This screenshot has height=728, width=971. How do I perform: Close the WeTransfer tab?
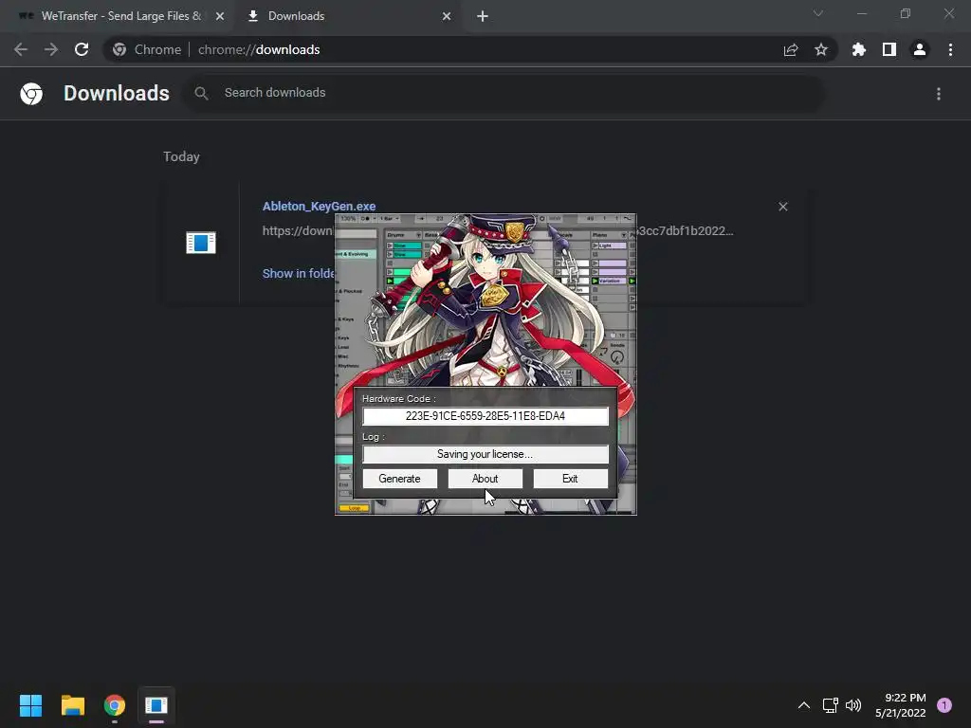(220, 17)
